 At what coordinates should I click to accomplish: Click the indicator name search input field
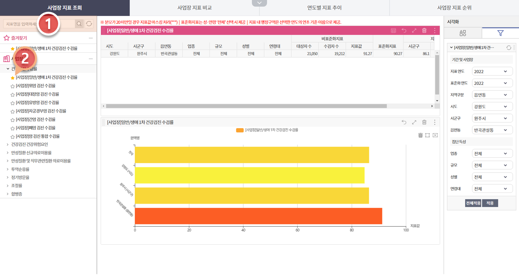pyautogui.click(x=39, y=23)
